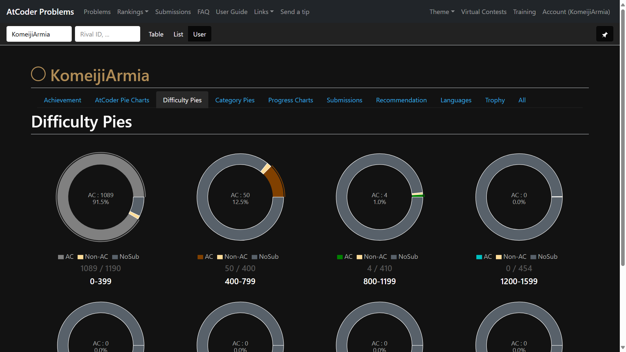This screenshot has height=352, width=626.
Task: Click the pin icon button
Action: [x=604, y=34]
